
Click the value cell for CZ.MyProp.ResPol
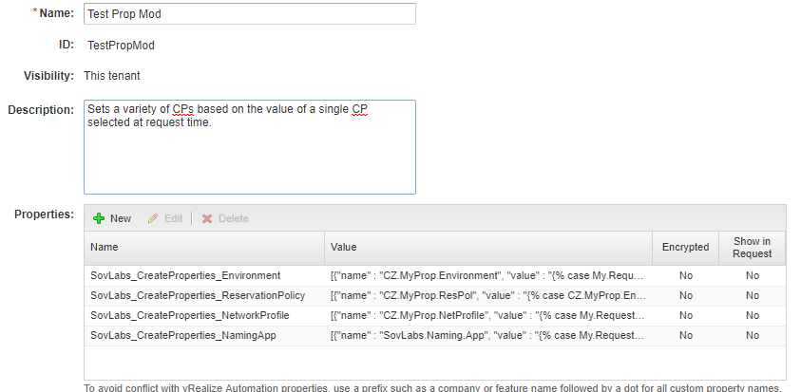(486, 295)
